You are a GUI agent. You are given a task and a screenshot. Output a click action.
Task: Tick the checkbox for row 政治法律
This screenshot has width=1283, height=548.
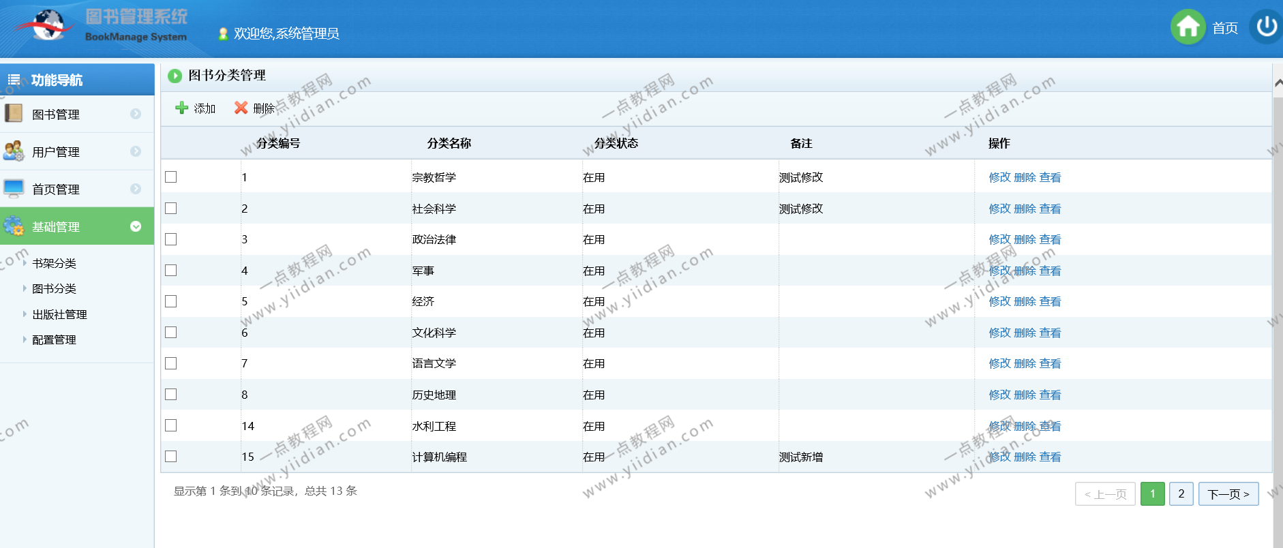pyautogui.click(x=171, y=239)
